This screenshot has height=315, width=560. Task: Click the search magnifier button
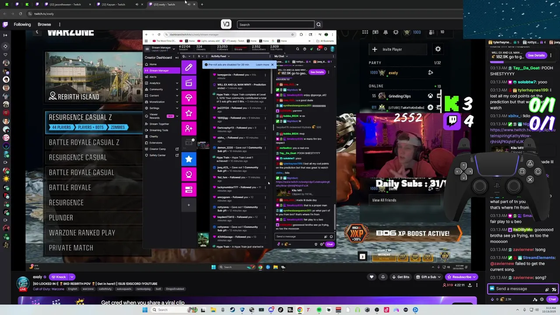(318, 24)
